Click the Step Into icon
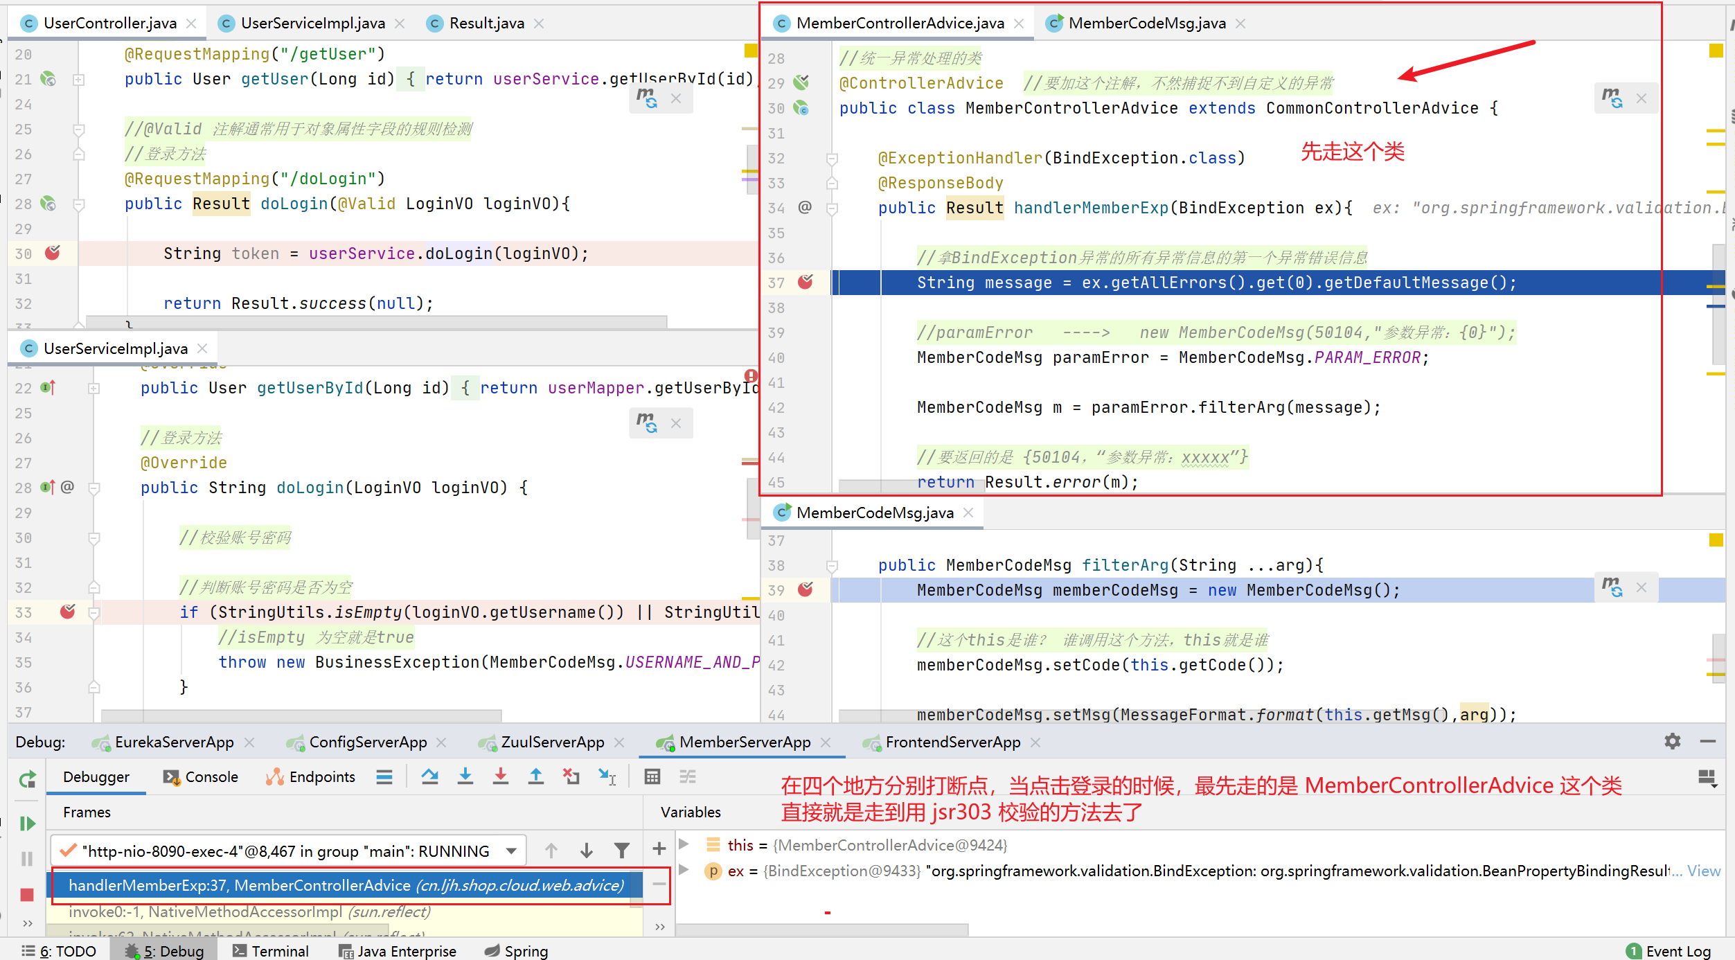The image size is (1735, 960). pyautogui.click(x=465, y=777)
